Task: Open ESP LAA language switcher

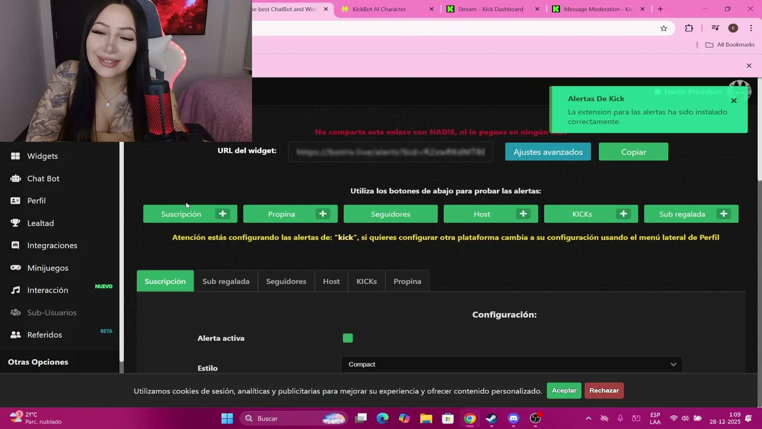Action: 655,418
